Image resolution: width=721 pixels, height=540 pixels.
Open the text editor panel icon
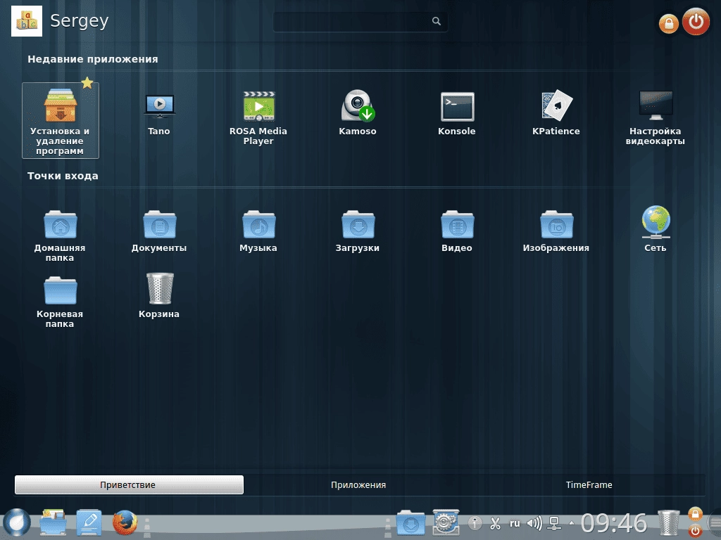tap(89, 522)
